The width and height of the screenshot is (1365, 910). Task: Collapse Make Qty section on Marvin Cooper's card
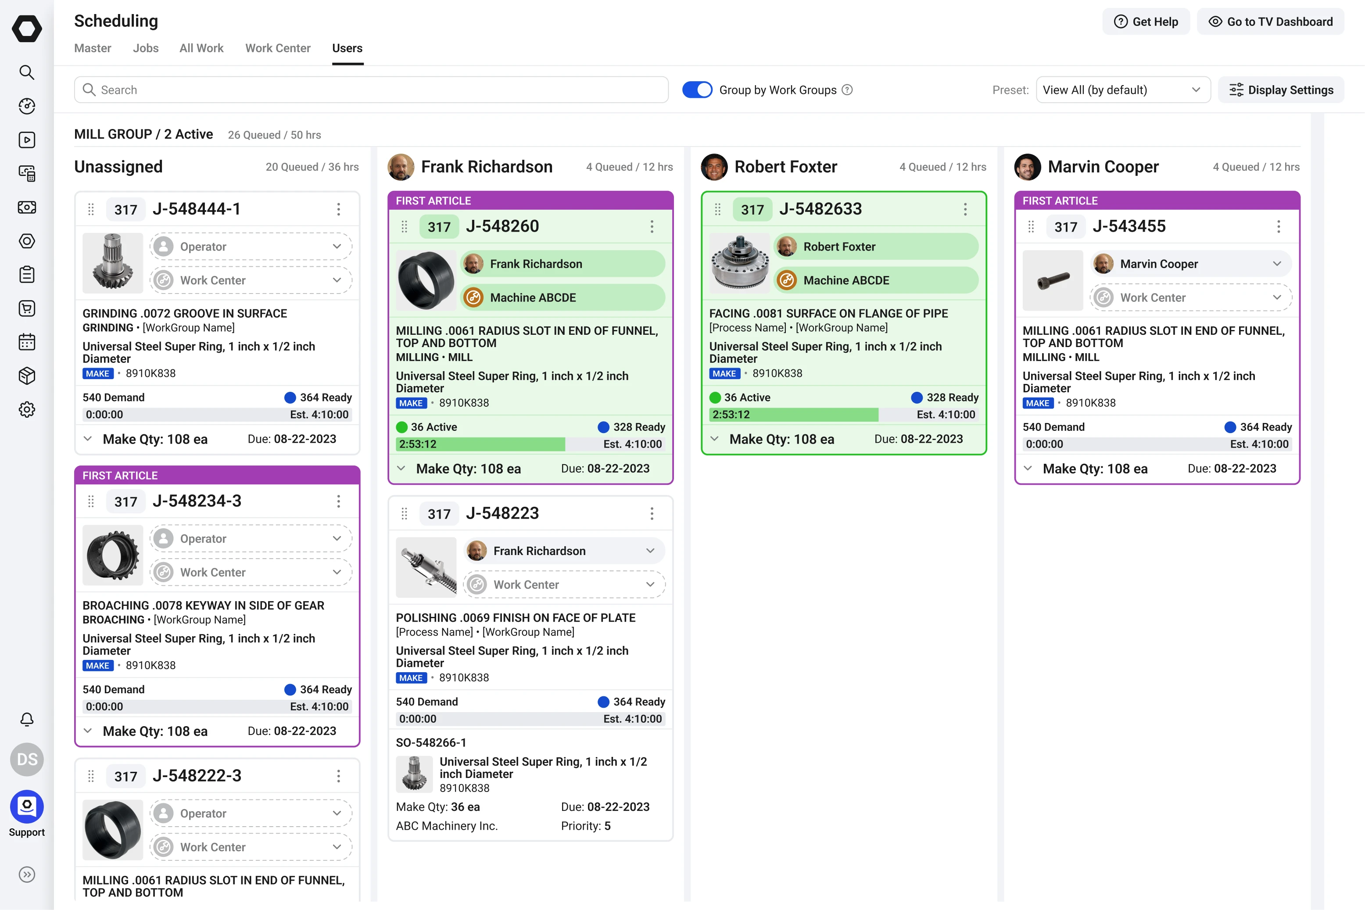point(1028,468)
